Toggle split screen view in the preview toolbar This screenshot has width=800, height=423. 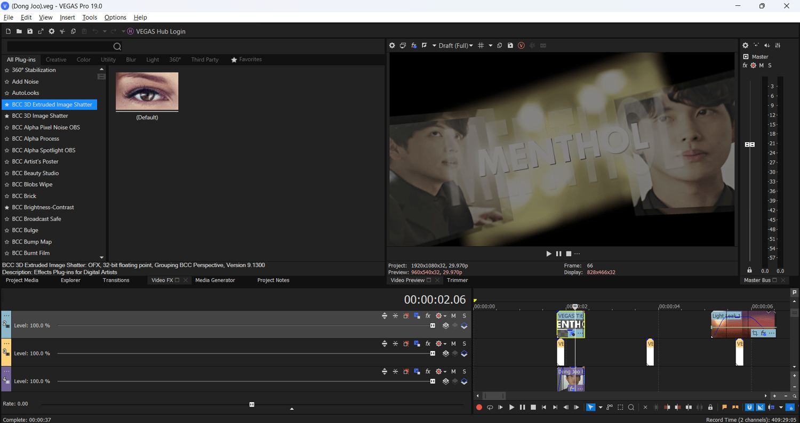click(x=425, y=46)
